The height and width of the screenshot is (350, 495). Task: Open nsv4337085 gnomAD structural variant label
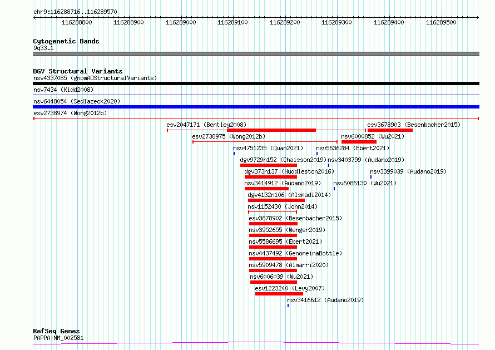coord(95,78)
